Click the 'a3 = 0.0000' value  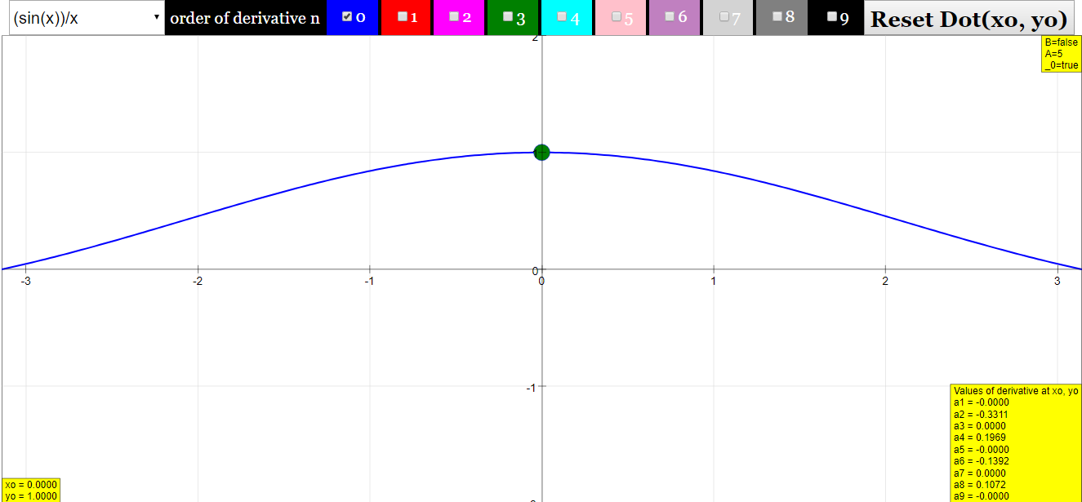coord(979,426)
